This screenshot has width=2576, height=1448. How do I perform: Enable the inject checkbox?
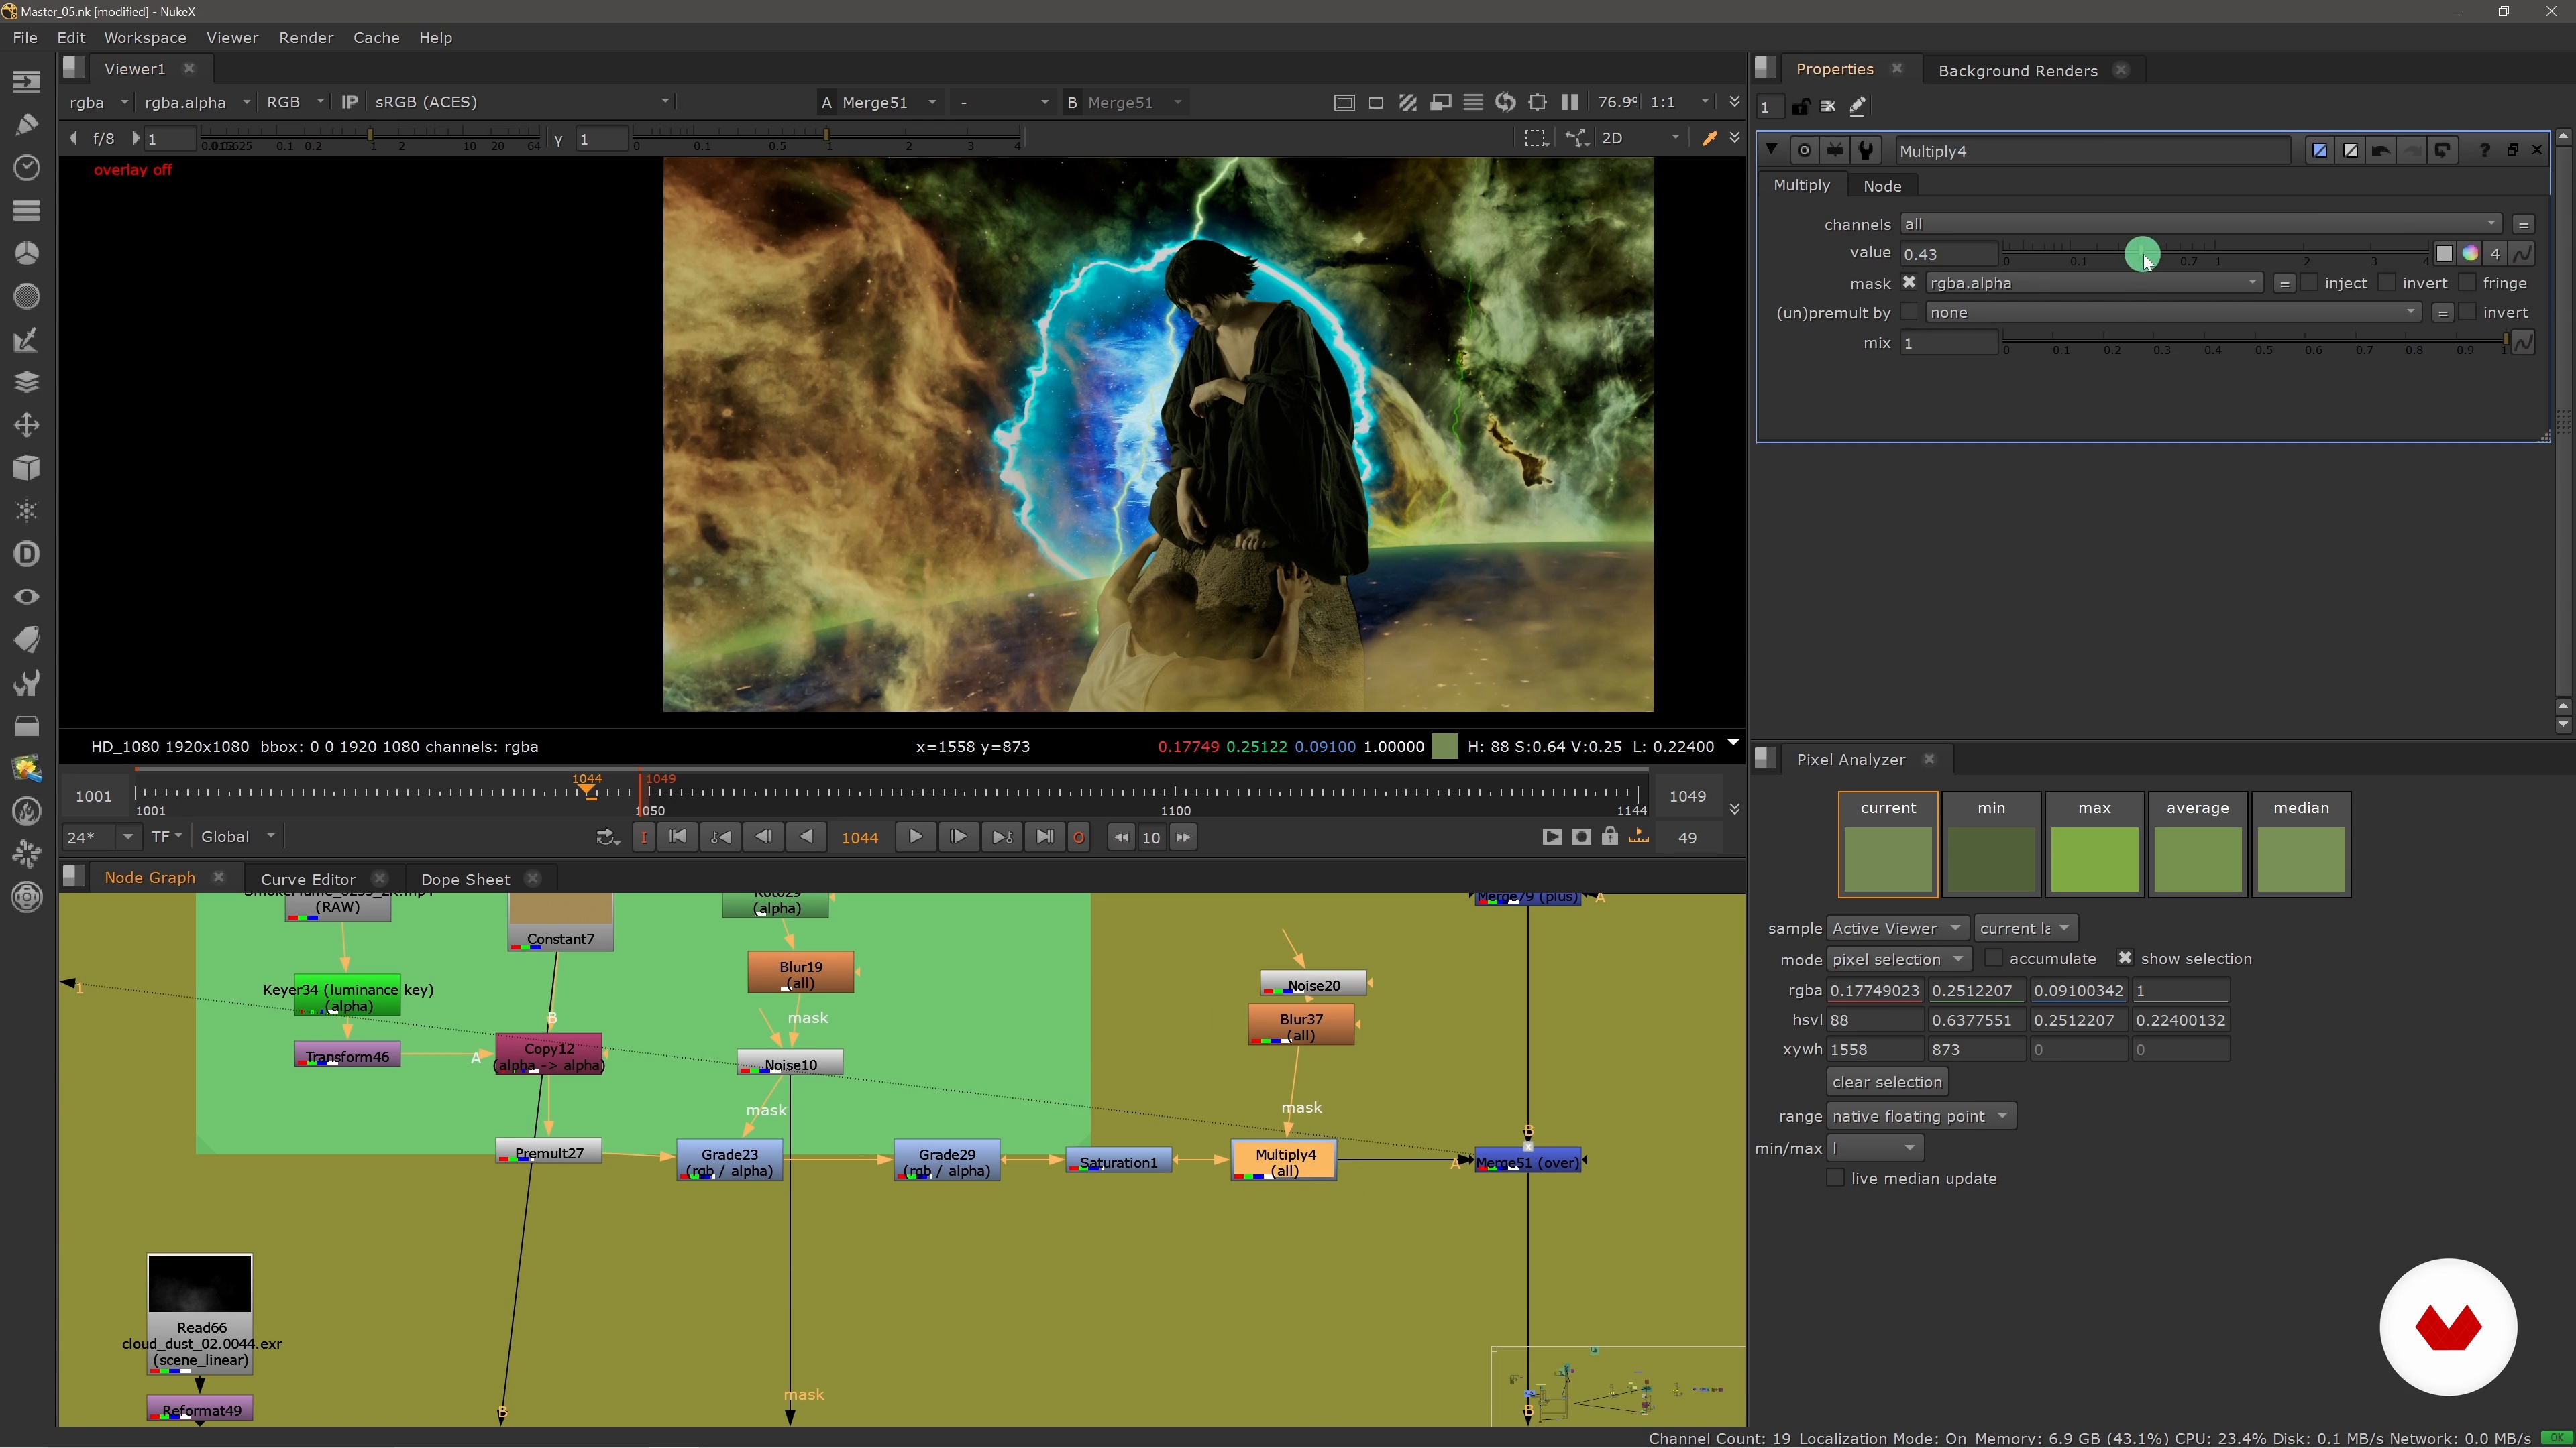pyautogui.click(x=2309, y=283)
